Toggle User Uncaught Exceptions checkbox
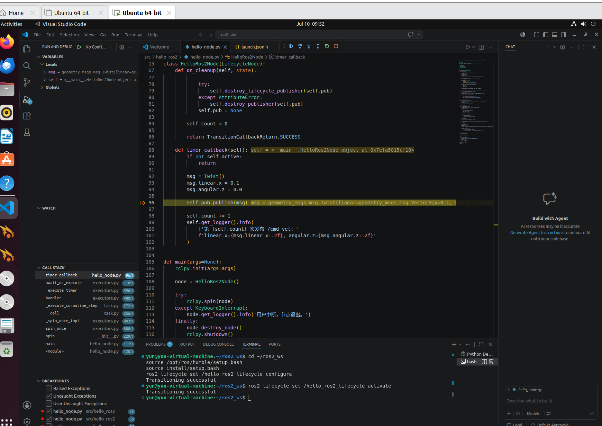Viewport: 602px width, 426px height. [x=49, y=403]
